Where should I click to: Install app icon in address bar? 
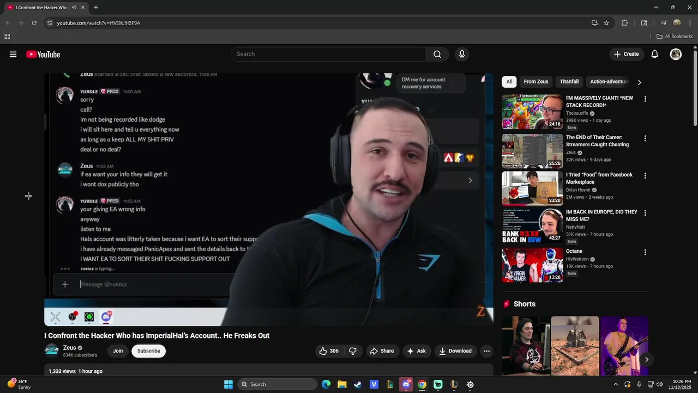[x=594, y=23]
